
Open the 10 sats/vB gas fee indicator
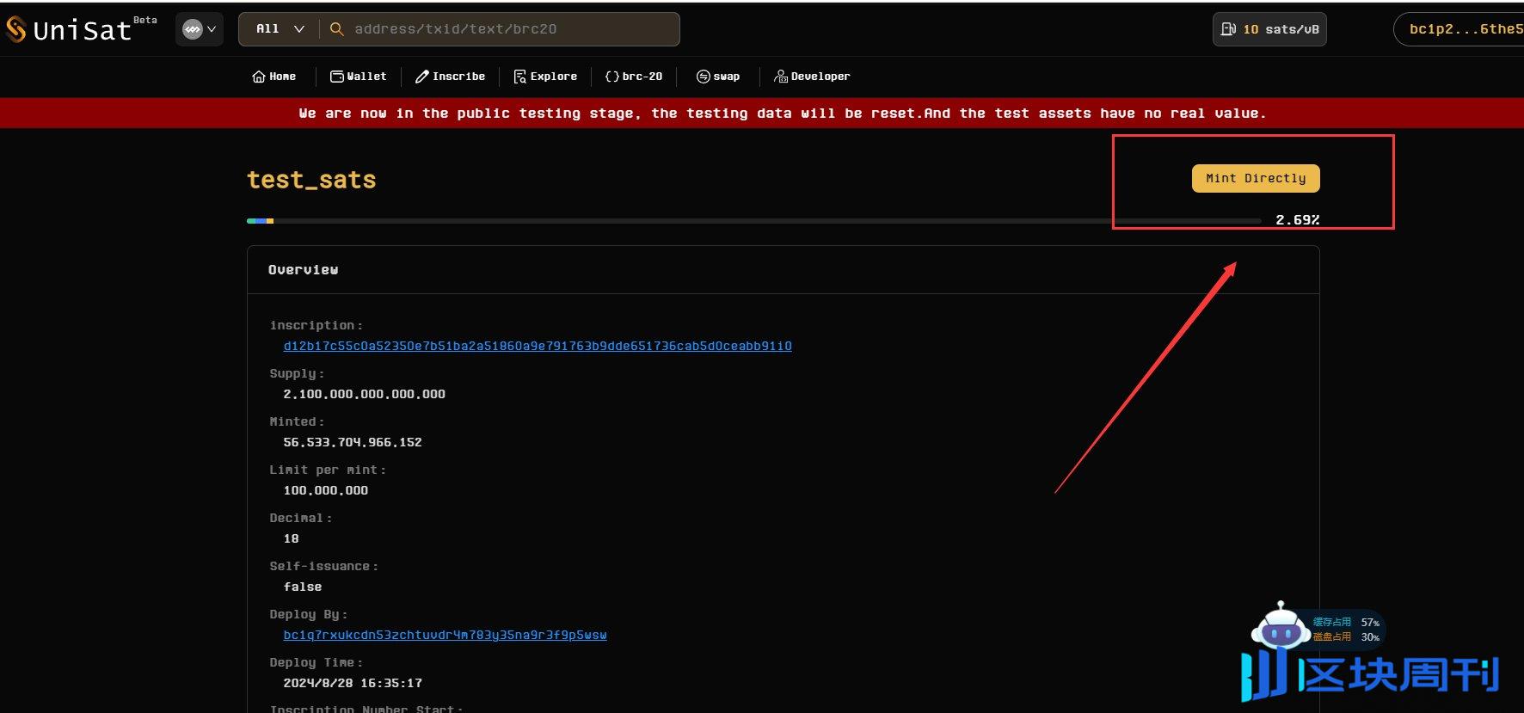pyautogui.click(x=1269, y=29)
